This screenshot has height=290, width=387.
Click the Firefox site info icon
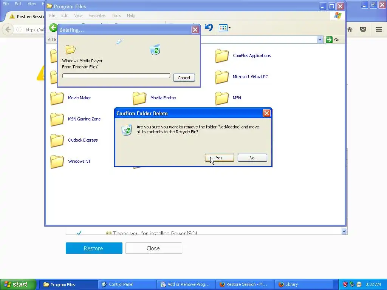pyautogui.click(x=19, y=29)
